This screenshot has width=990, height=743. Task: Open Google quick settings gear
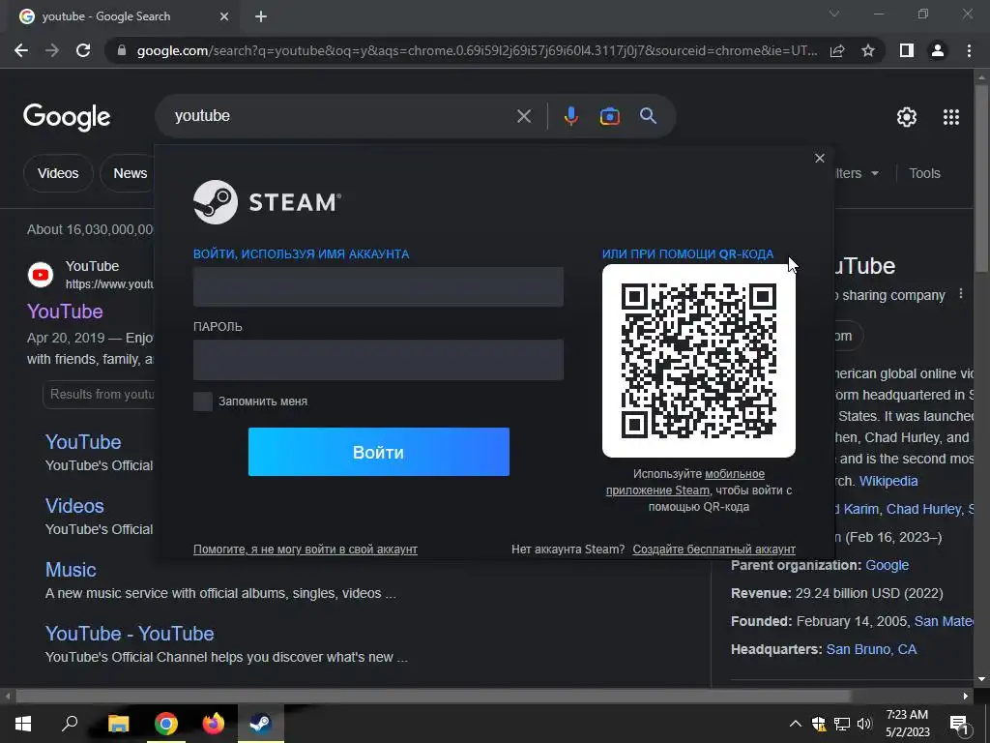point(907,117)
